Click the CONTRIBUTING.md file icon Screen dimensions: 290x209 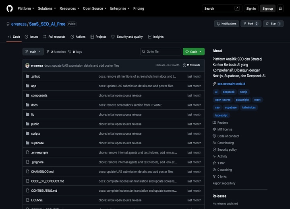click(27, 191)
